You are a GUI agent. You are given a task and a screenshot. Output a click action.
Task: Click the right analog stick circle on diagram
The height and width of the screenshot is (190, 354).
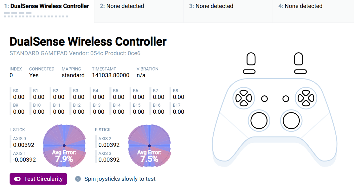click(291, 120)
